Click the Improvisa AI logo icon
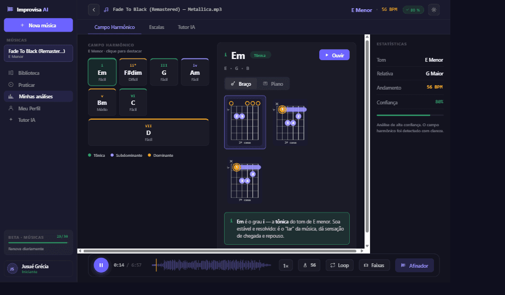This screenshot has height=295, width=505. (x=10, y=10)
